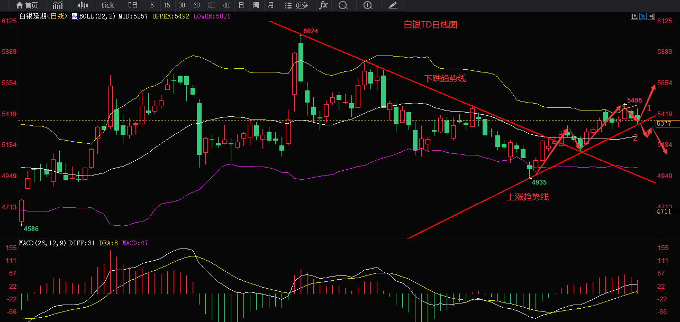This screenshot has width=680, height=322.
Task: Switch to the tick chart tab
Action: (x=107, y=6)
